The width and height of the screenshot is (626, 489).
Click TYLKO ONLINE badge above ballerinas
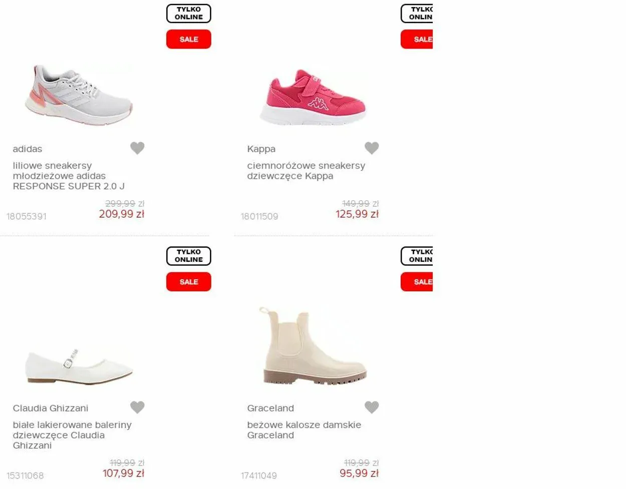pos(189,256)
